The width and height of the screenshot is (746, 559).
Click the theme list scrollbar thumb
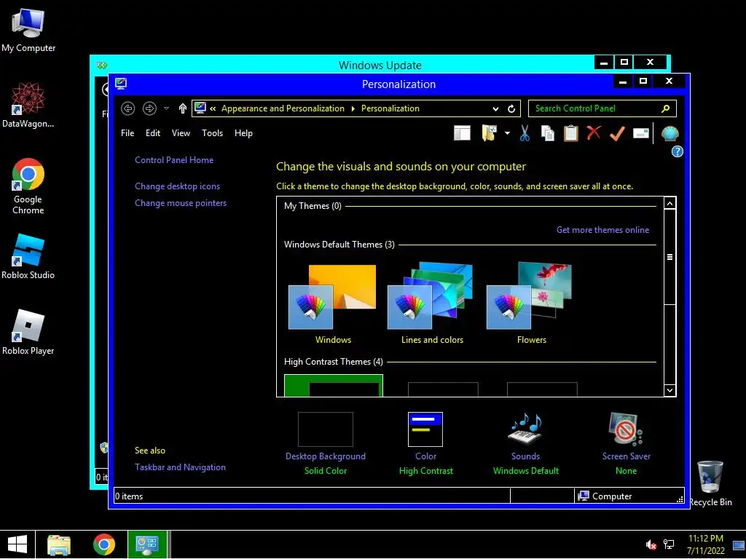[670, 257]
